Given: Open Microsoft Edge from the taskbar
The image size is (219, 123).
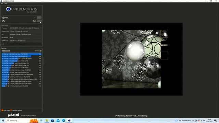Looking at the screenshot, I should pyautogui.click(x=64, y=121).
